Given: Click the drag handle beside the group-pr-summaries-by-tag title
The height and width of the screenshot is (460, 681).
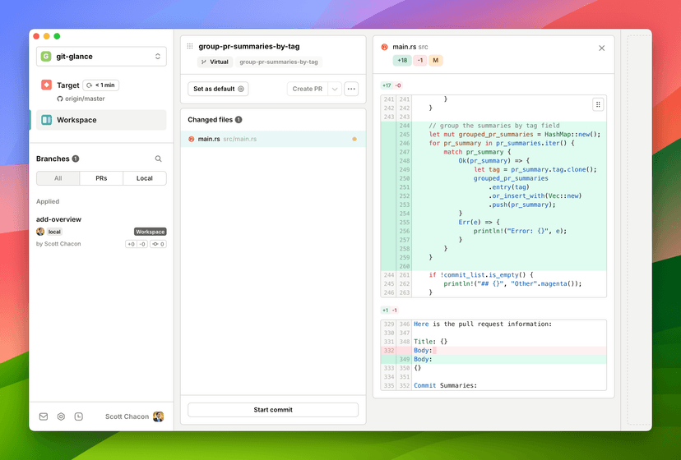Looking at the screenshot, I should pos(190,47).
